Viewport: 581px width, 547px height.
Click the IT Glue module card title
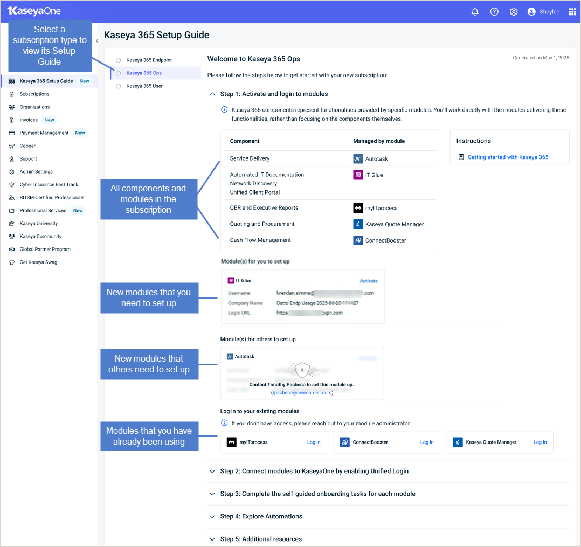(244, 281)
